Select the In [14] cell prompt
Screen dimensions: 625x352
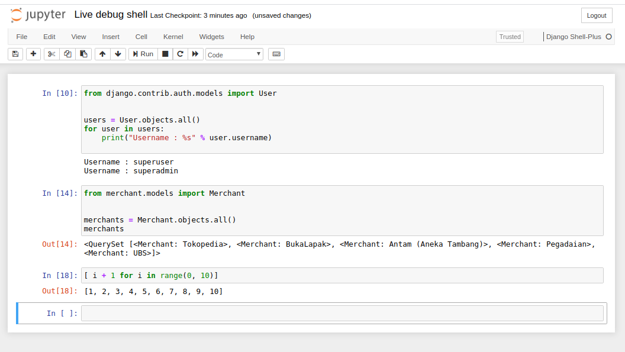tap(60, 193)
